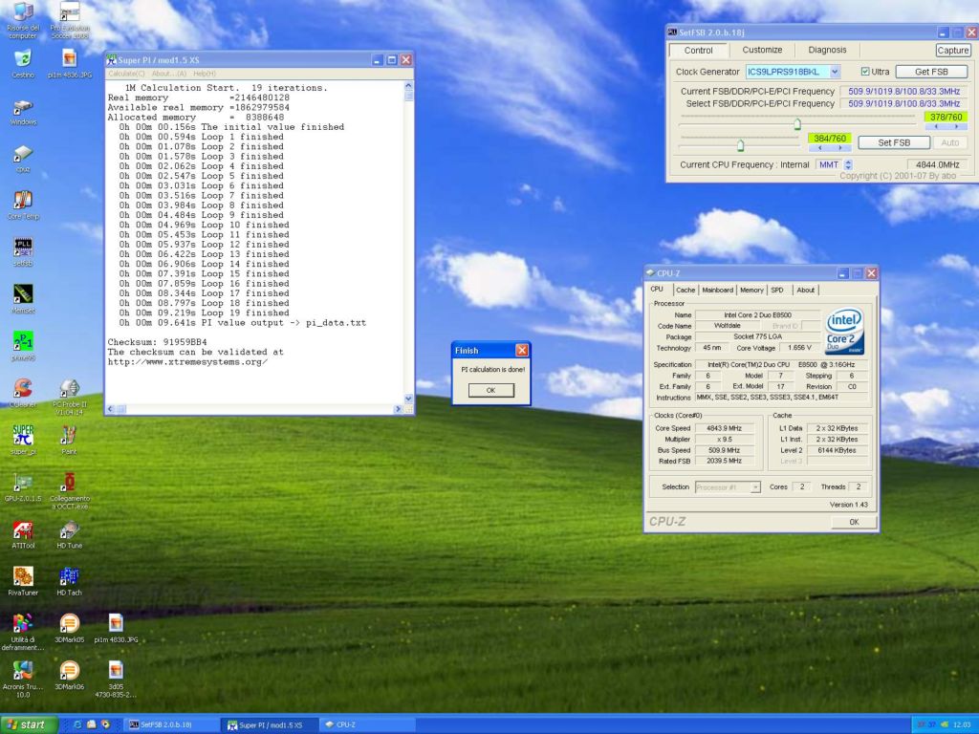The image size is (979, 734).
Task: Open the Memory tab in CPU-Z
Action: tap(751, 291)
